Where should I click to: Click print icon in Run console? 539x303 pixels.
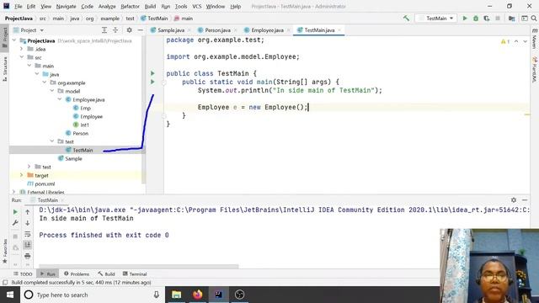(28, 256)
